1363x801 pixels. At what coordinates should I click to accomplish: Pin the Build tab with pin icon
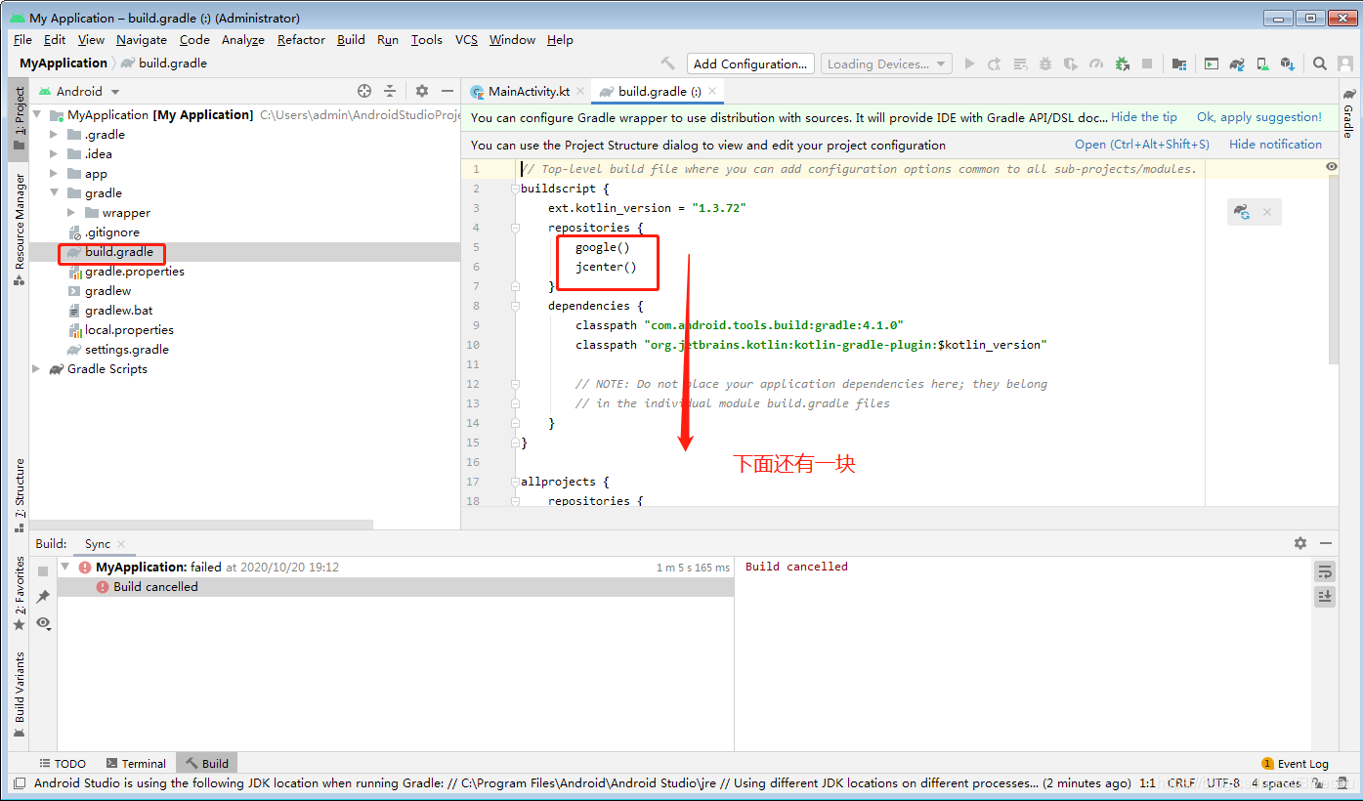click(x=43, y=597)
